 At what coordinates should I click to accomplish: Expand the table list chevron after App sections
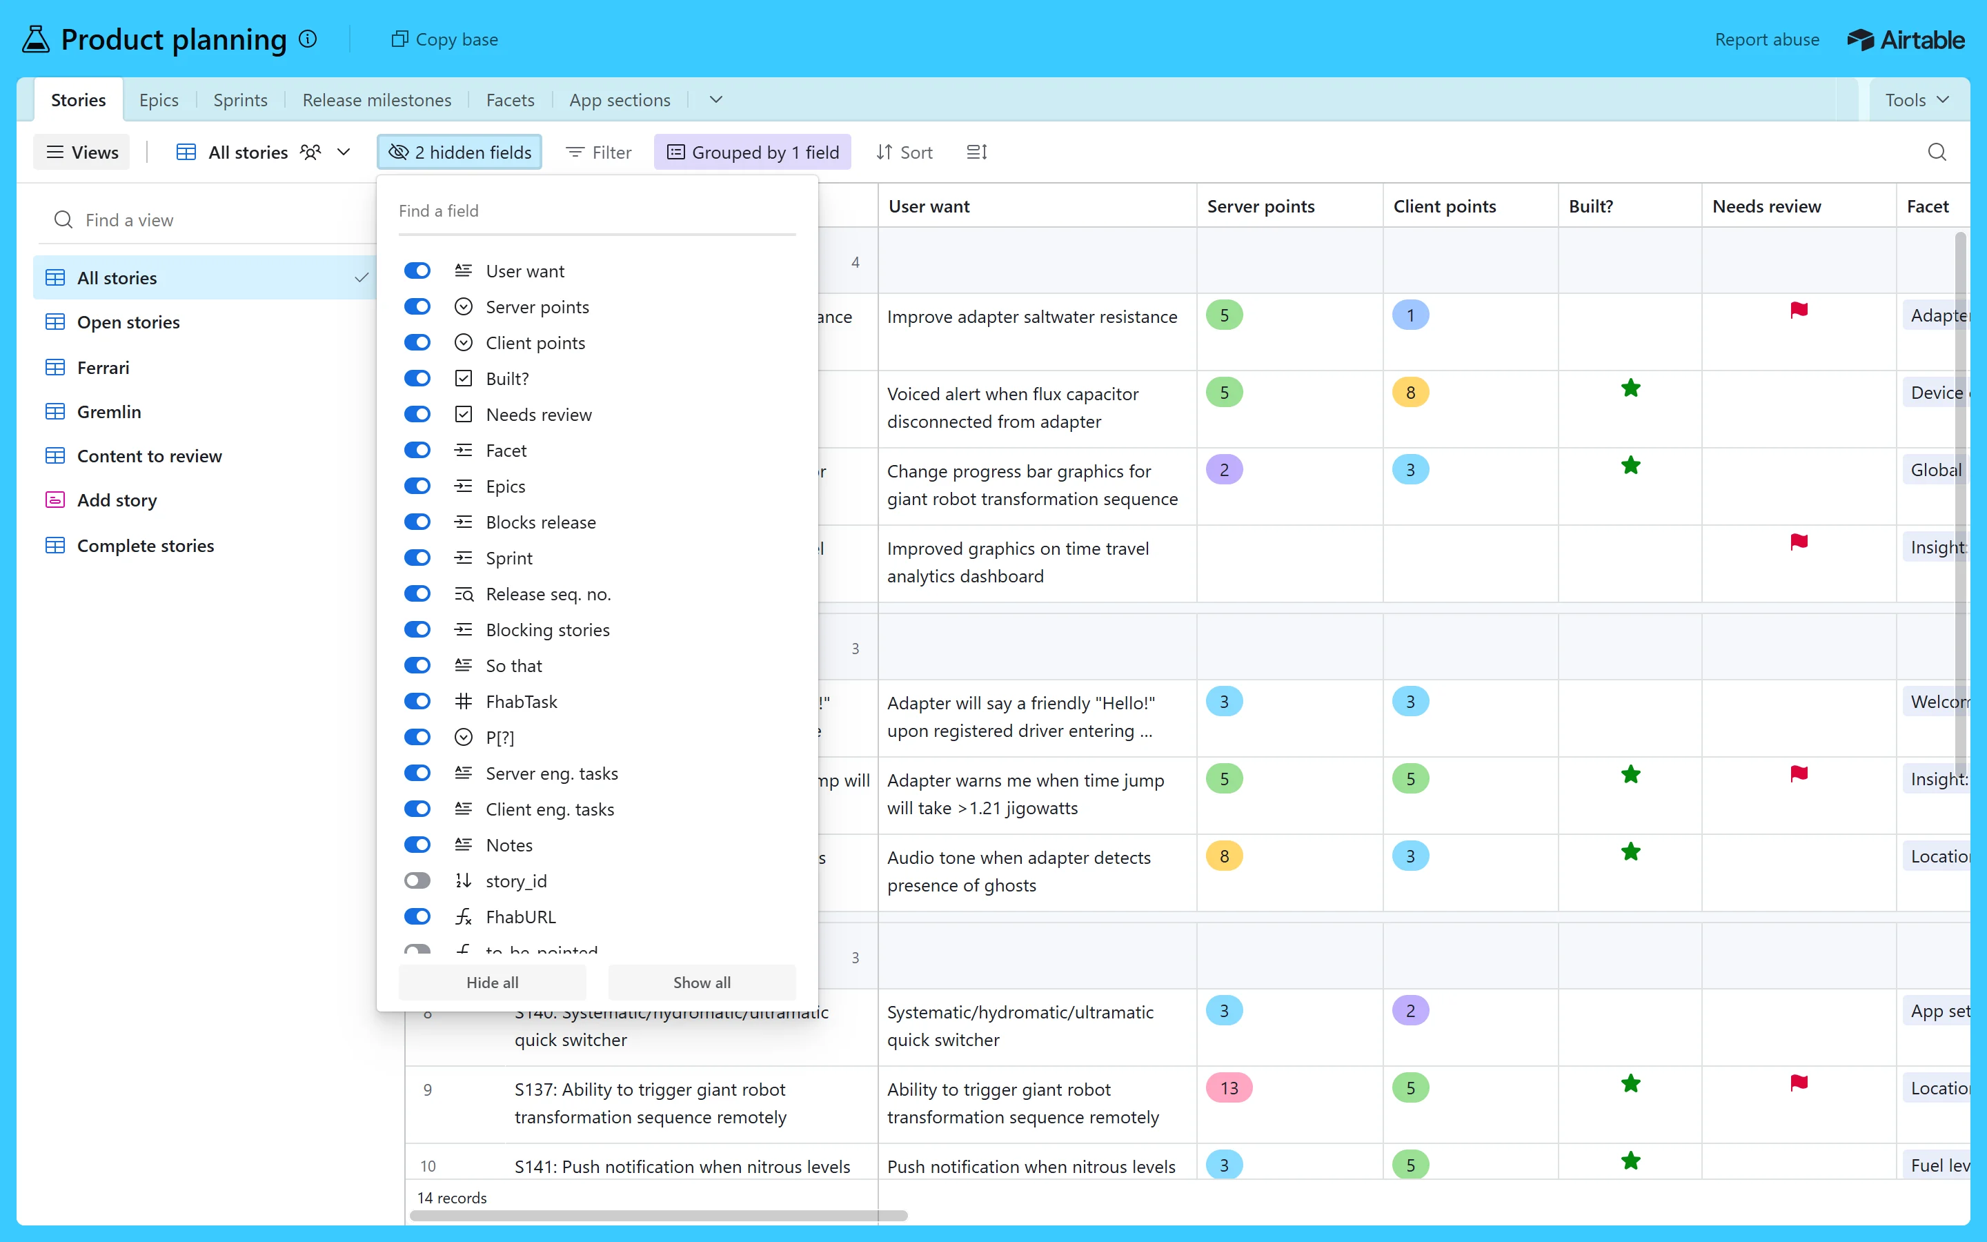click(716, 99)
